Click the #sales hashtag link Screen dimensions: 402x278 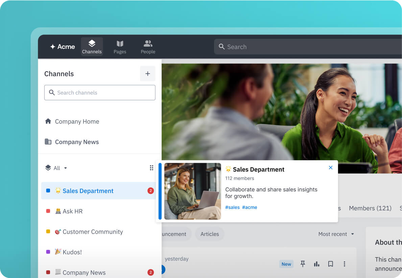(x=232, y=207)
